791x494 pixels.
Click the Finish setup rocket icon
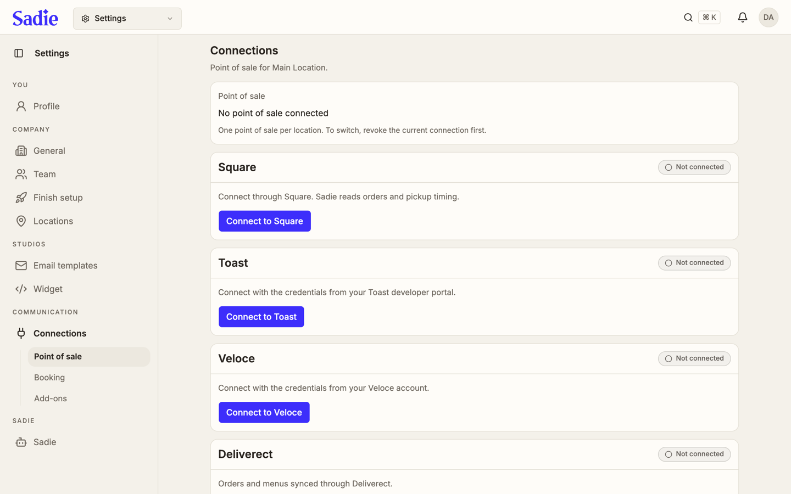[x=21, y=198]
